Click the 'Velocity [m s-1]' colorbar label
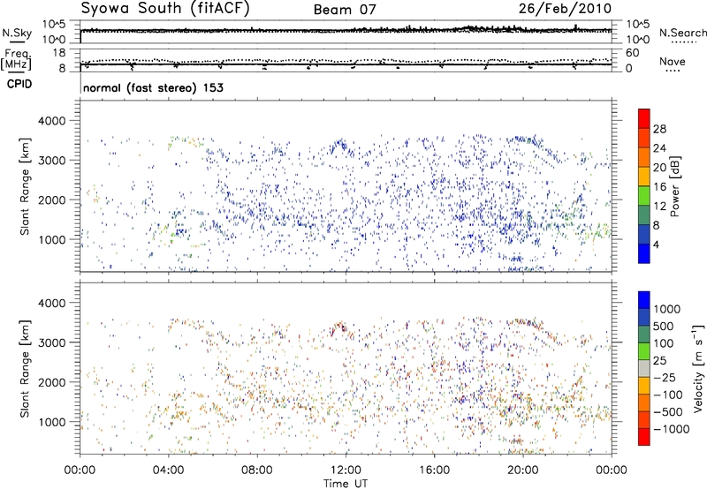Image resolution: width=707 pixels, height=489 pixels. coord(698,368)
